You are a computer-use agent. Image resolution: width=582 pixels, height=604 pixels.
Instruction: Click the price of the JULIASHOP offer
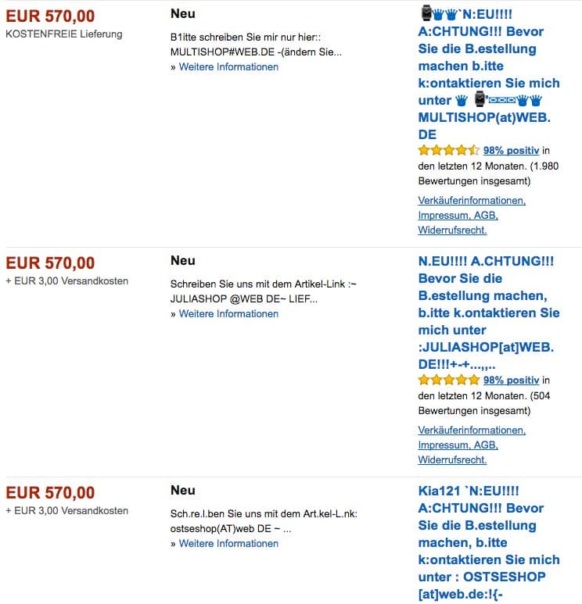pos(50,263)
